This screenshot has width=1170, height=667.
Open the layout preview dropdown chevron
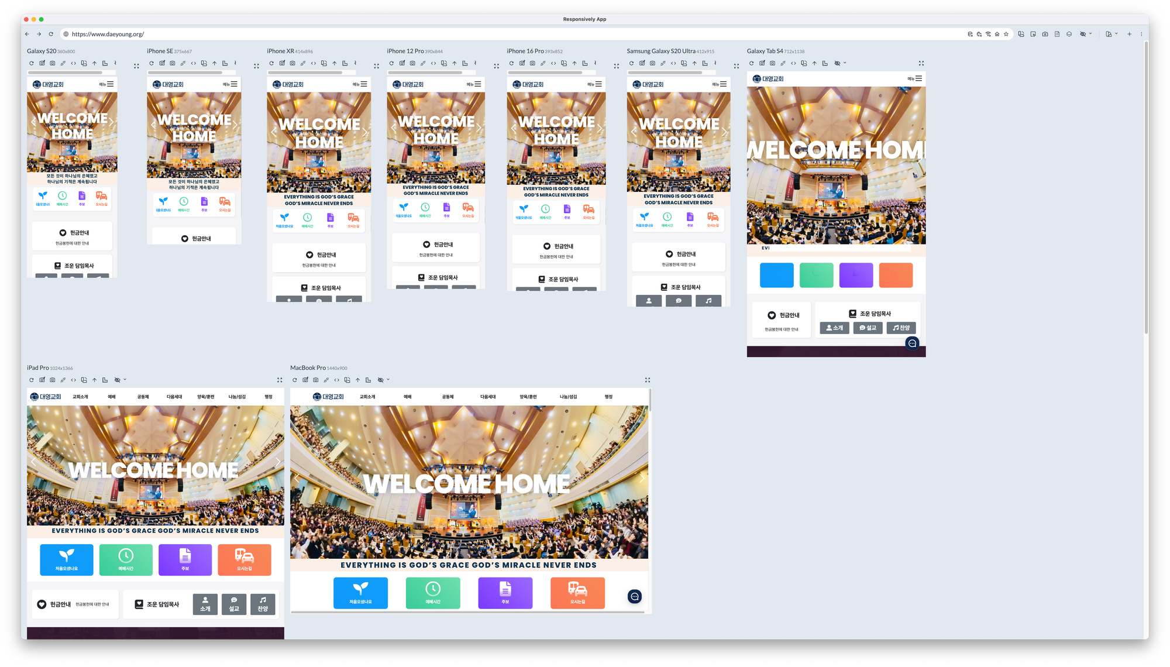pyautogui.click(x=1116, y=33)
